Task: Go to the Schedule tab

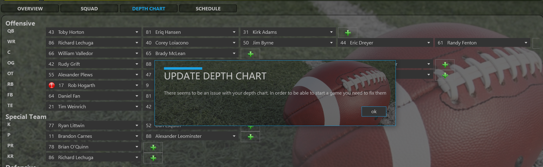Action: (x=208, y=9)
